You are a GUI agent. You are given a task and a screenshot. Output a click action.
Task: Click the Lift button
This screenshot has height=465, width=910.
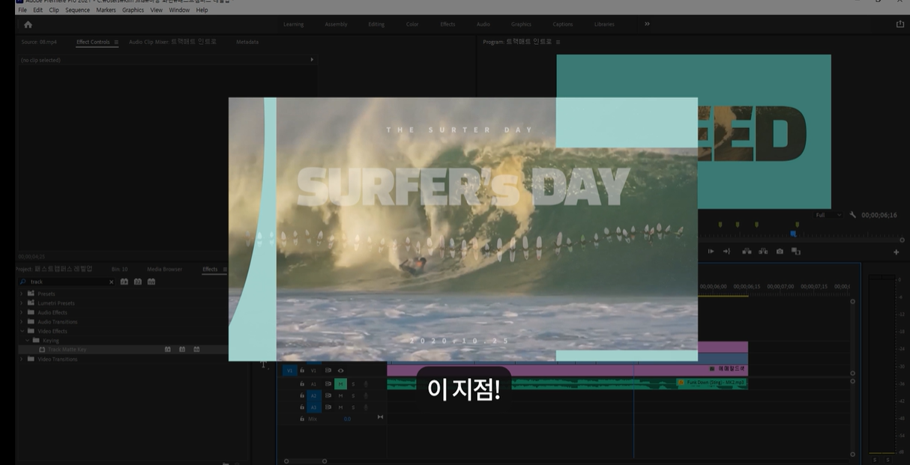point(747,252)
